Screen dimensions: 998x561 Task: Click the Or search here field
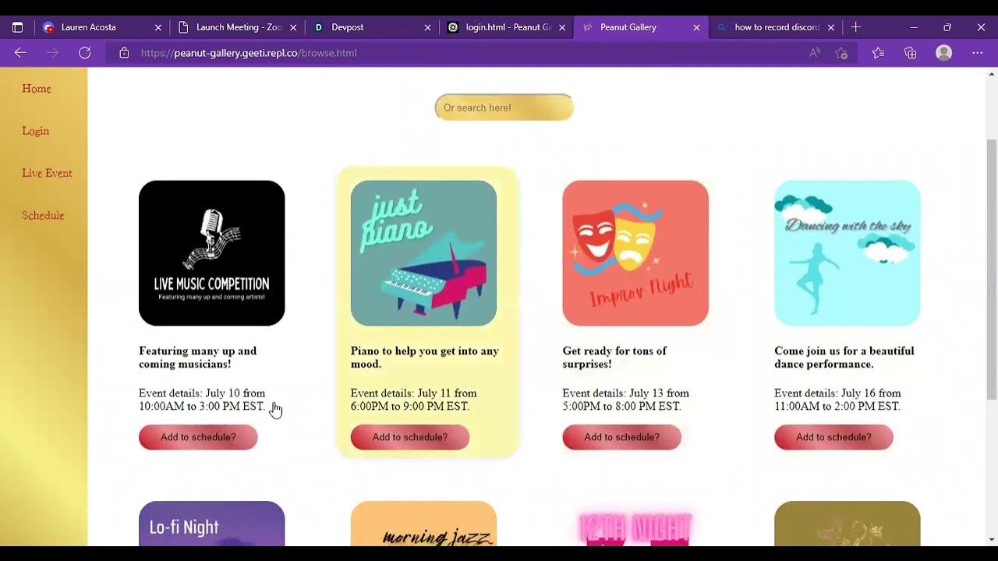(504, 108)
